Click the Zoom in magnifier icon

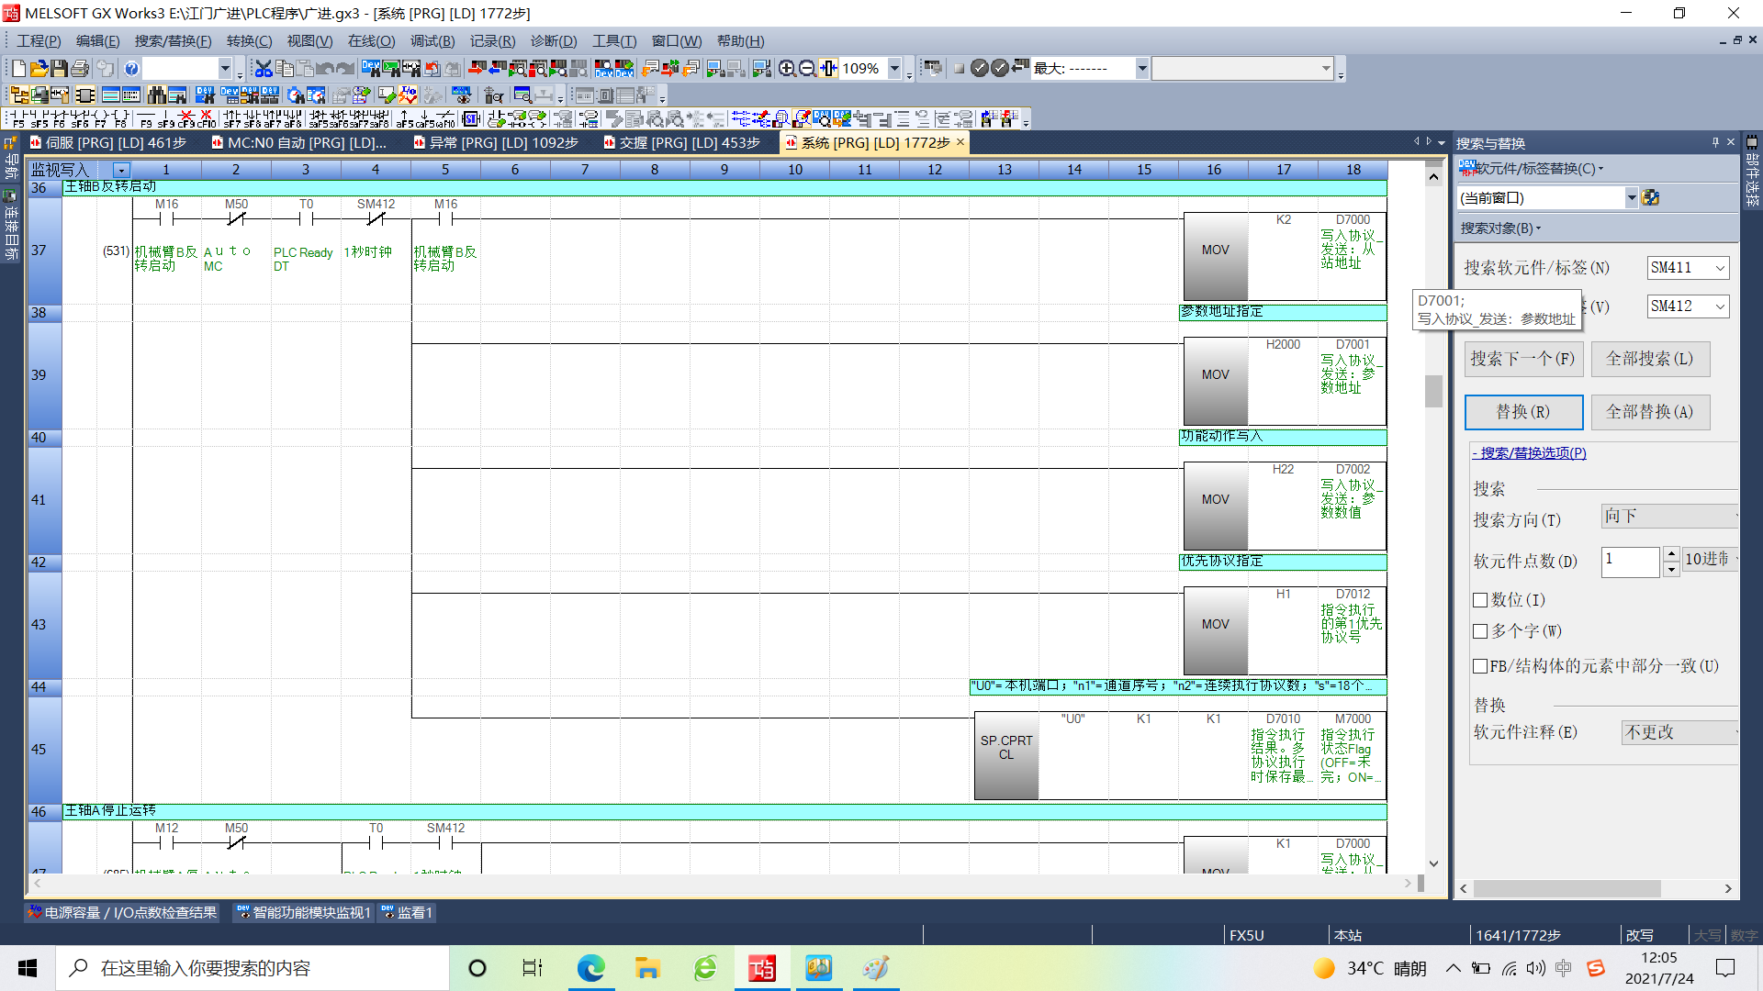(787, 69)
